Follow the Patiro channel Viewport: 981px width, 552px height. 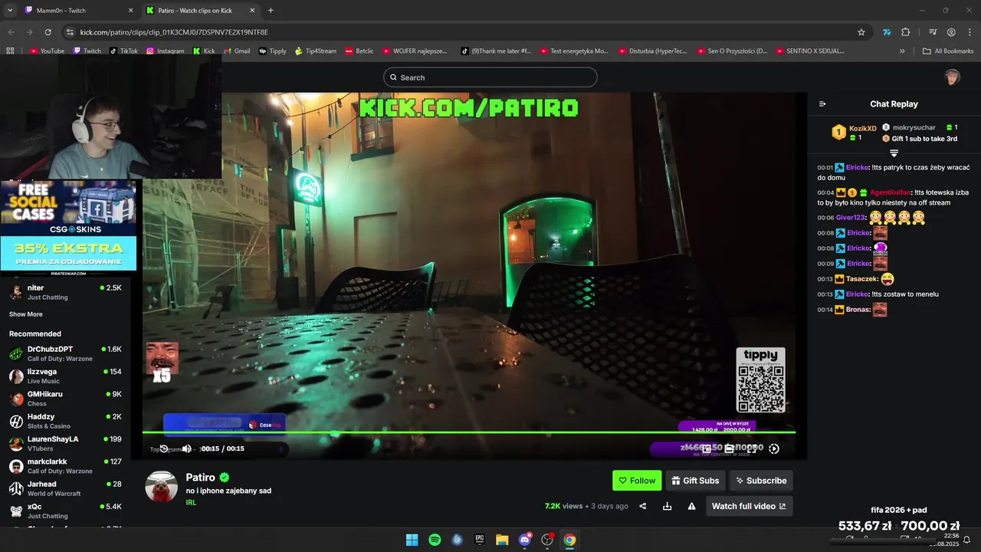click(x=637, y=481)
